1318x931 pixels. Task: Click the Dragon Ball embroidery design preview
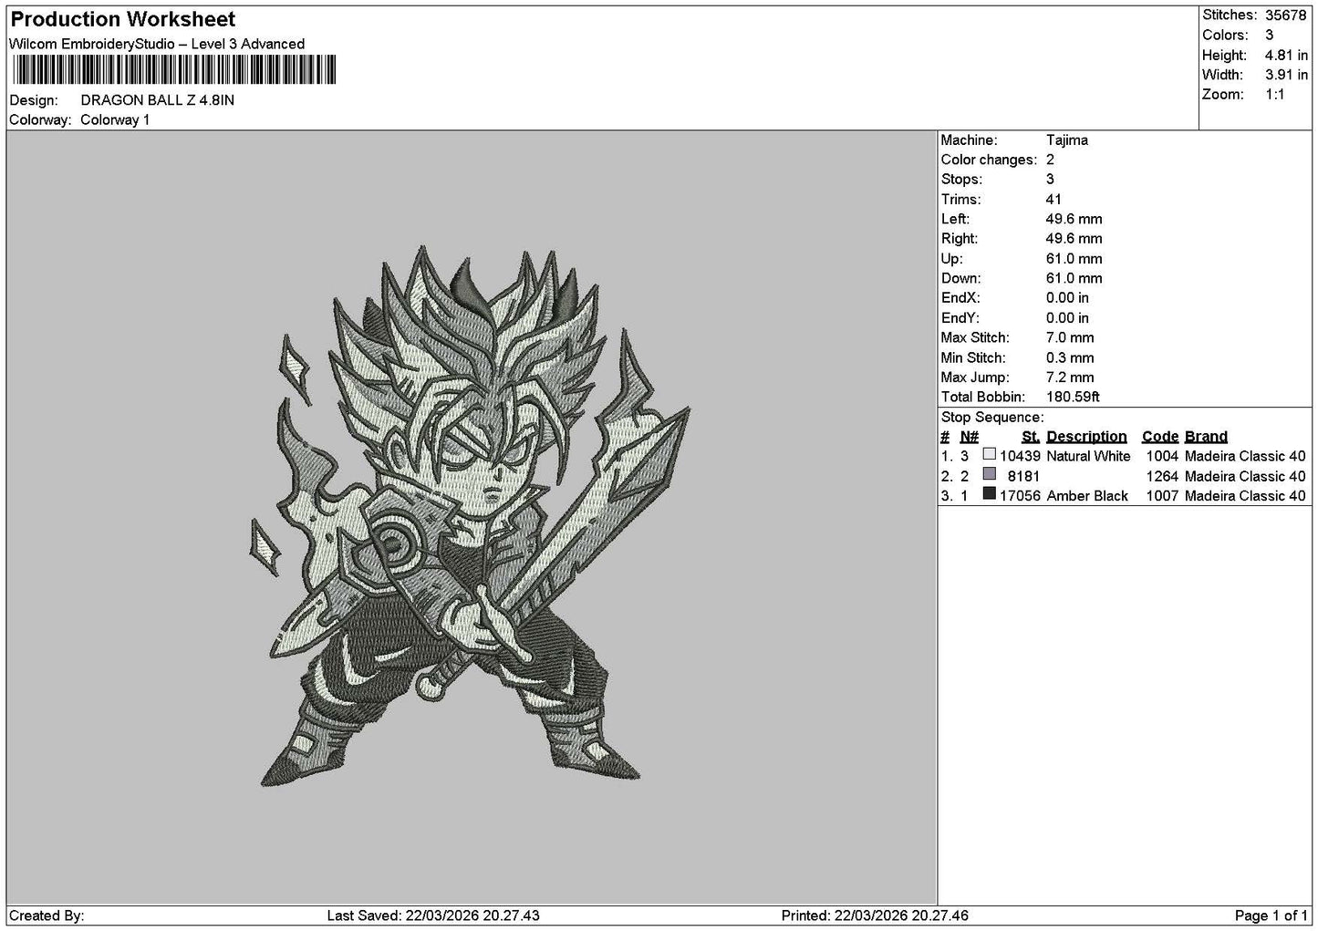[x=470, y=515]
